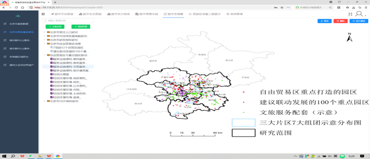The height and width of the screenshot is (159, 370).
Task: Open the 系统管理 tab
Action: pos(235,14)
